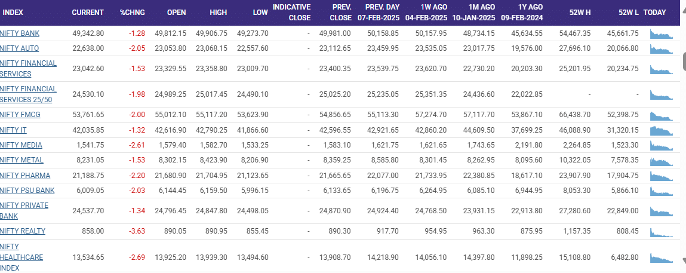
Task: Click the %CHNG column header
Action: point(132,13)
